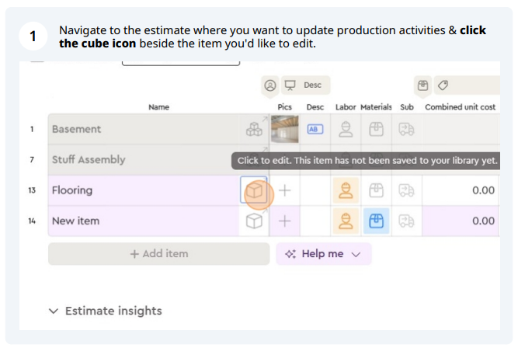Click the + Add item button
Viewport: 518px width, 348px height.
pyautogui.click(x=159, y=254)
